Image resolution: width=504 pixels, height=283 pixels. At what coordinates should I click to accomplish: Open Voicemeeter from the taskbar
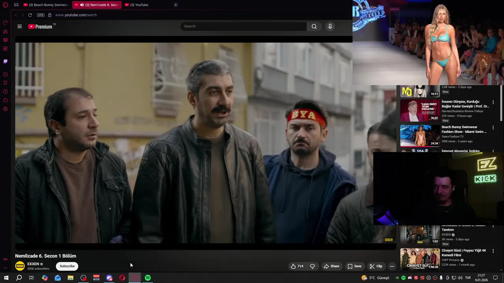(x=96, y=278)
